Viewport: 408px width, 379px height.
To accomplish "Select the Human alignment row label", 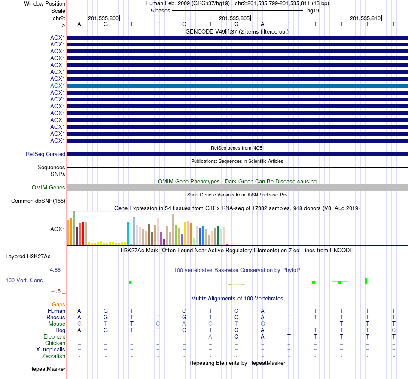I will pyautogui.click(x=56, y=311).
